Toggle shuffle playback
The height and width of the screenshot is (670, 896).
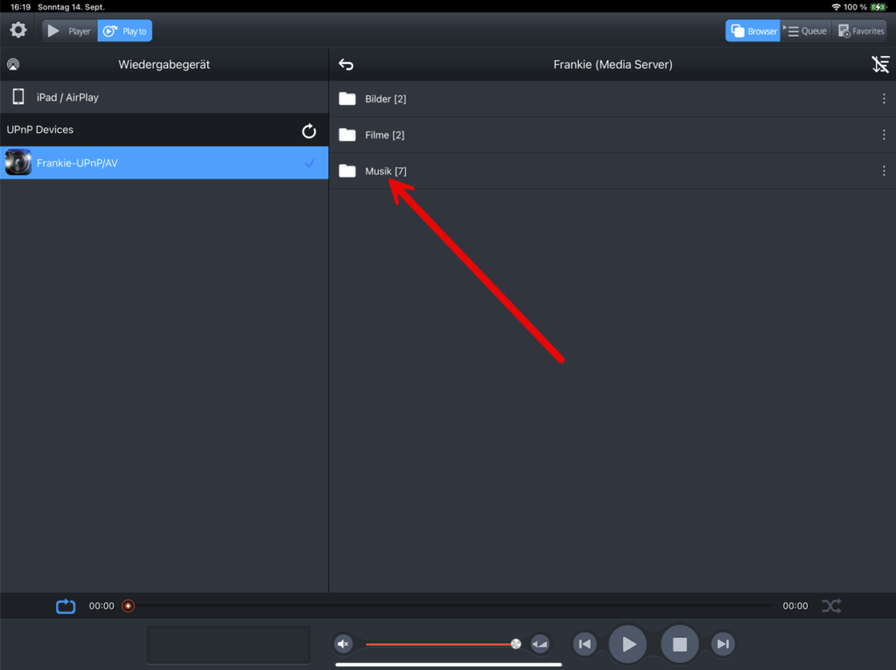(x=830, y=605)
